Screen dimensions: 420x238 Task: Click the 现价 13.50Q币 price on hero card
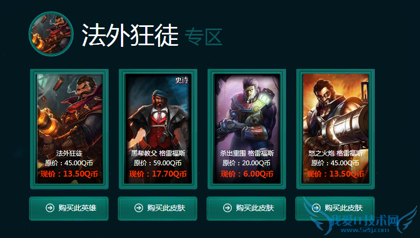tap(69, 174)
